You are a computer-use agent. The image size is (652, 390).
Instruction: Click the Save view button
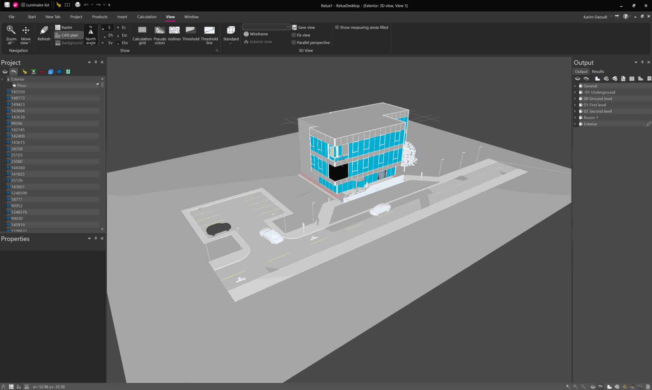point(304,27)
